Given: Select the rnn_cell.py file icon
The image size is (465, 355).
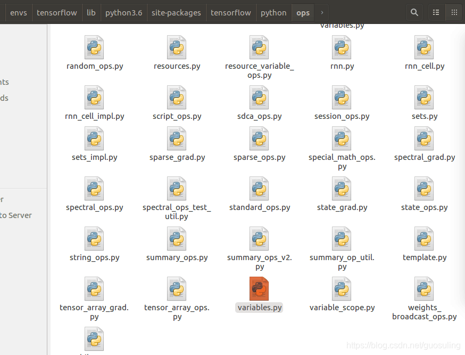Looking at the screenshot, I should (424, 47).
